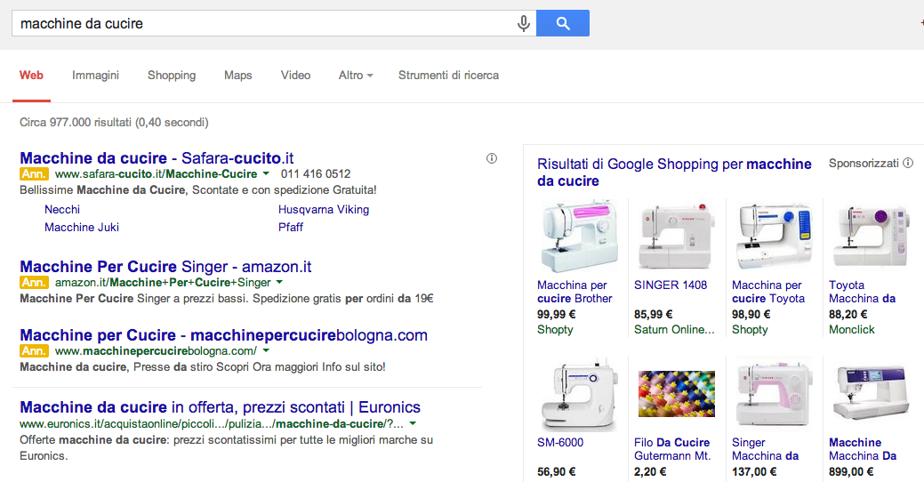Click Monclick seller name under Toyota
This screenshot has width=924, height=482.
click(851, 330)
